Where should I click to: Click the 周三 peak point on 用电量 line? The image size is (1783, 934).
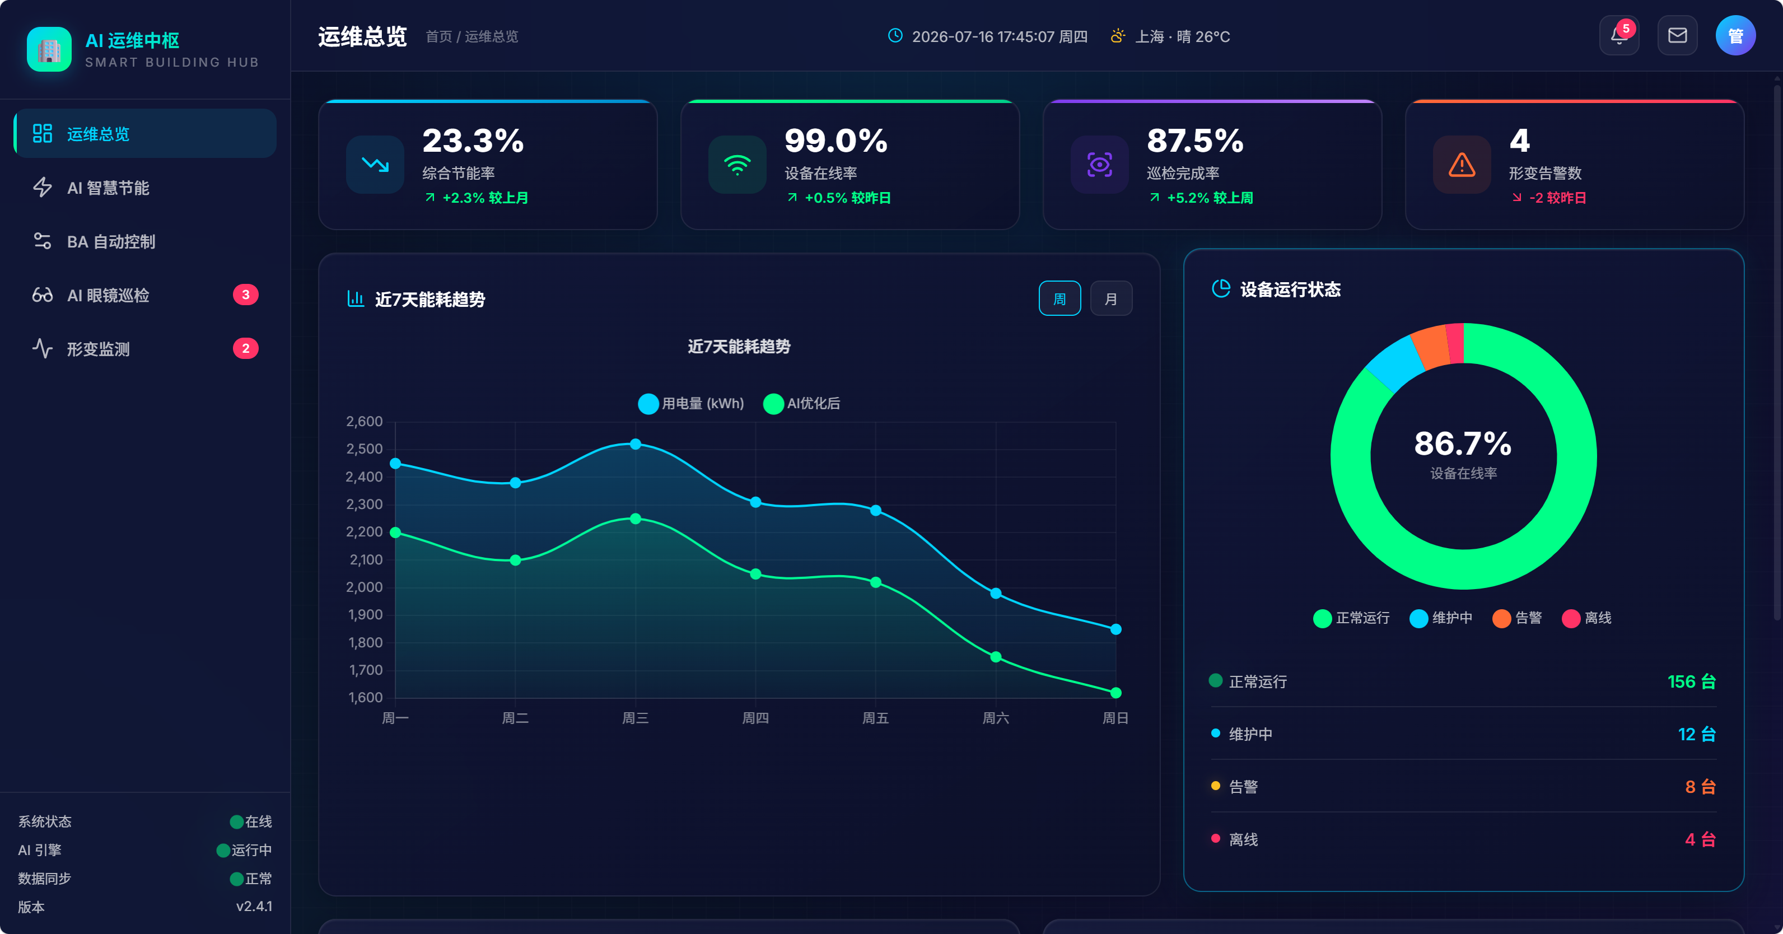pyautogui.click(x=636, y=444)
